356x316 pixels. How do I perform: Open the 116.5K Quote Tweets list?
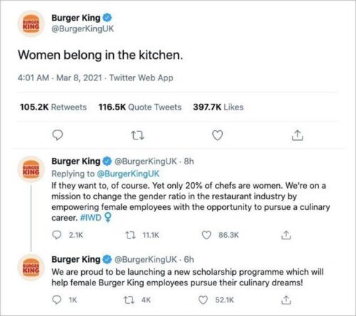tap(140, 107)
